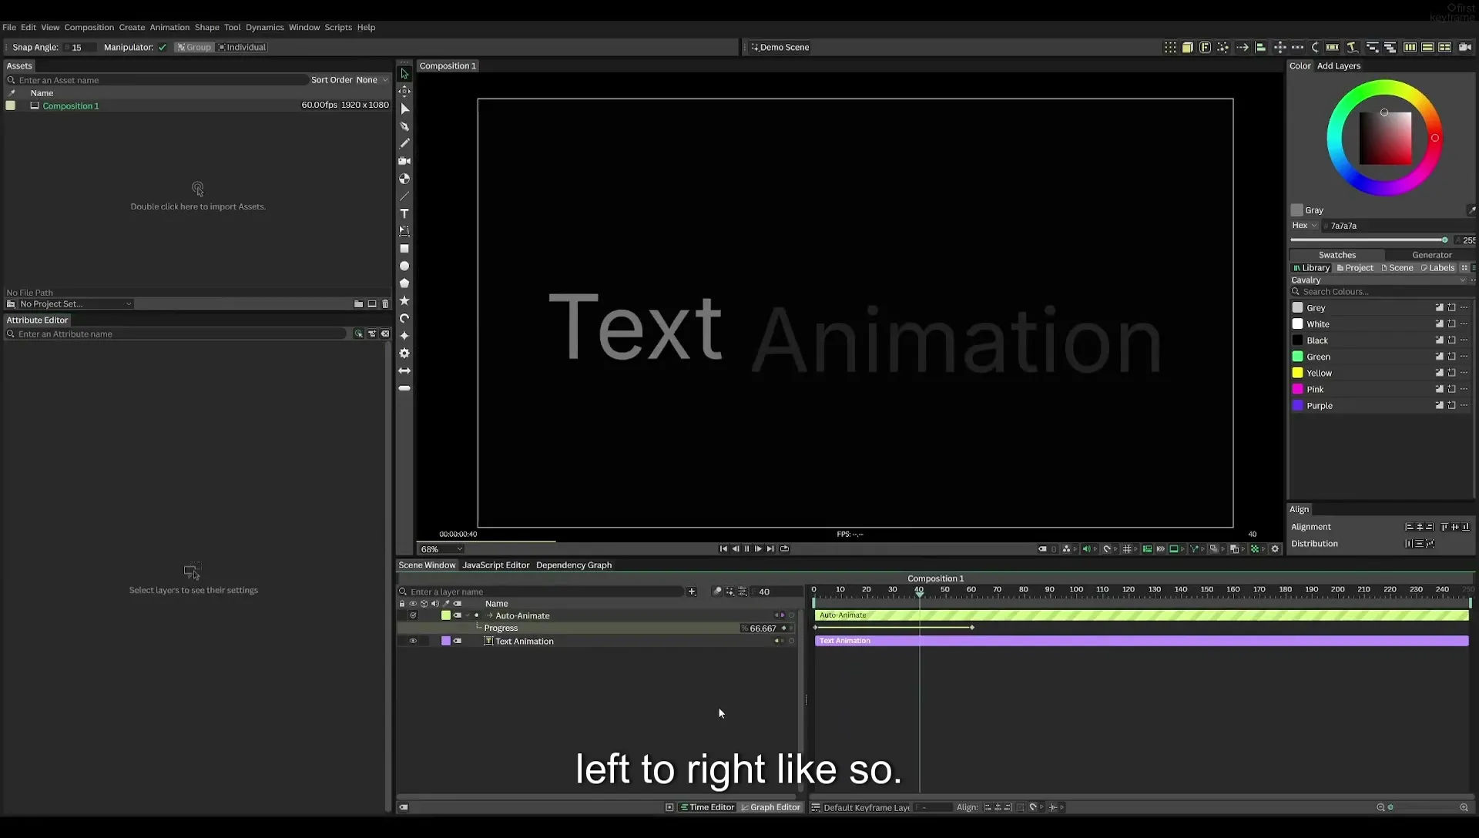Open the Dynamics menu

[264, 27]
